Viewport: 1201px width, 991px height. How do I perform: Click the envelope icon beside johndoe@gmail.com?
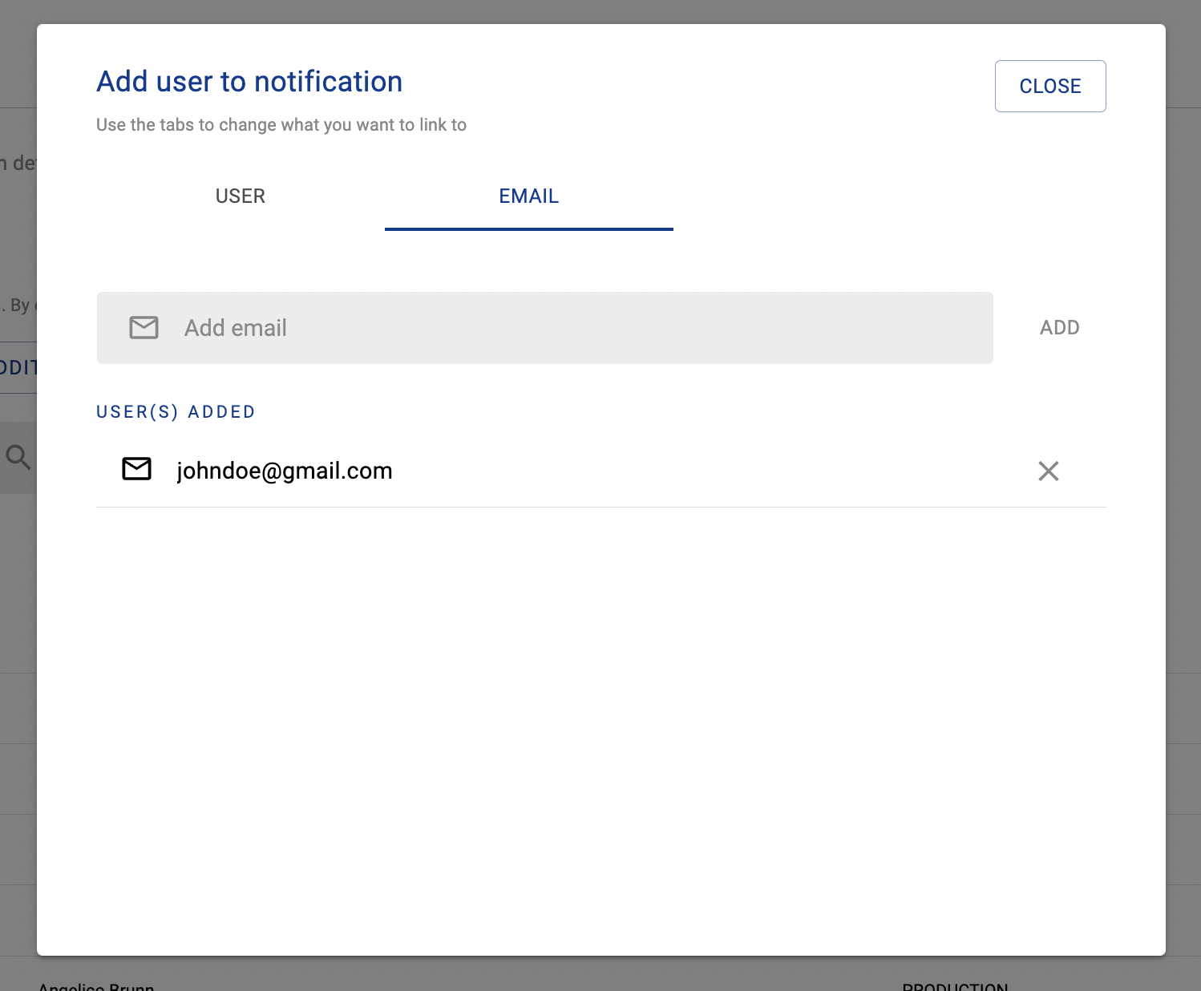pyautogui.click(x=136, y=469)
